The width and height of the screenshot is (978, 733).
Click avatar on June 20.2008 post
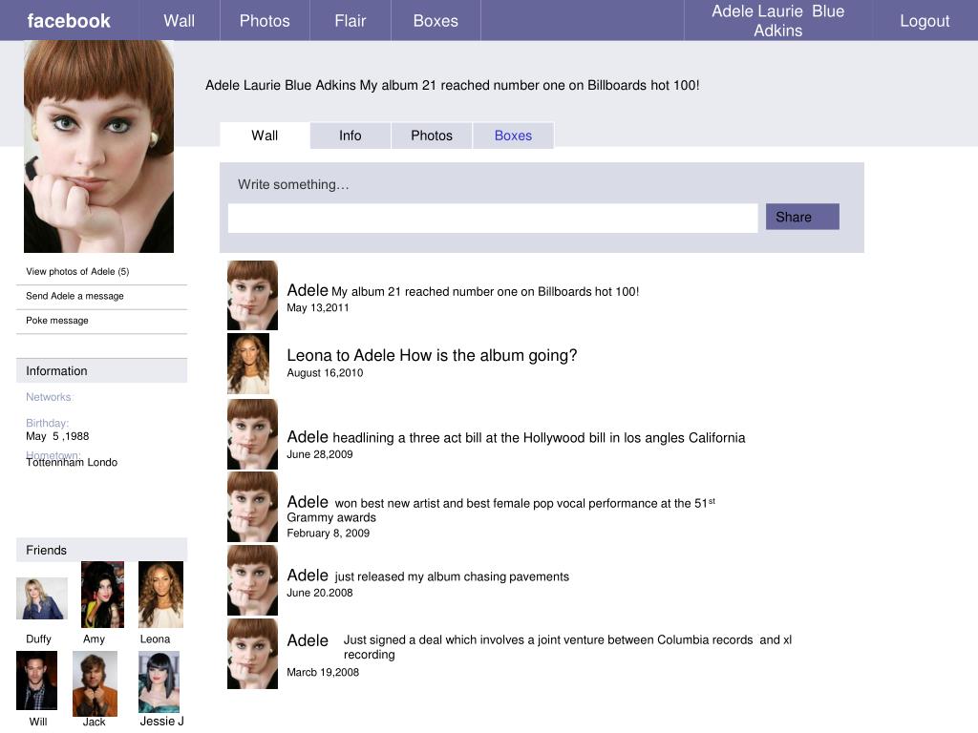tap(252, 580)
